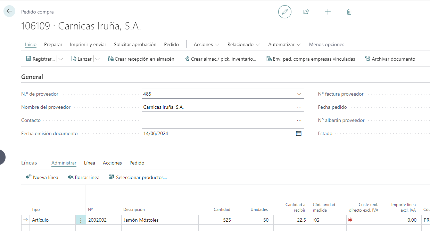Expand the Acciones menu
This screenshot has height=231, width=430.
[x=206, y=44]
